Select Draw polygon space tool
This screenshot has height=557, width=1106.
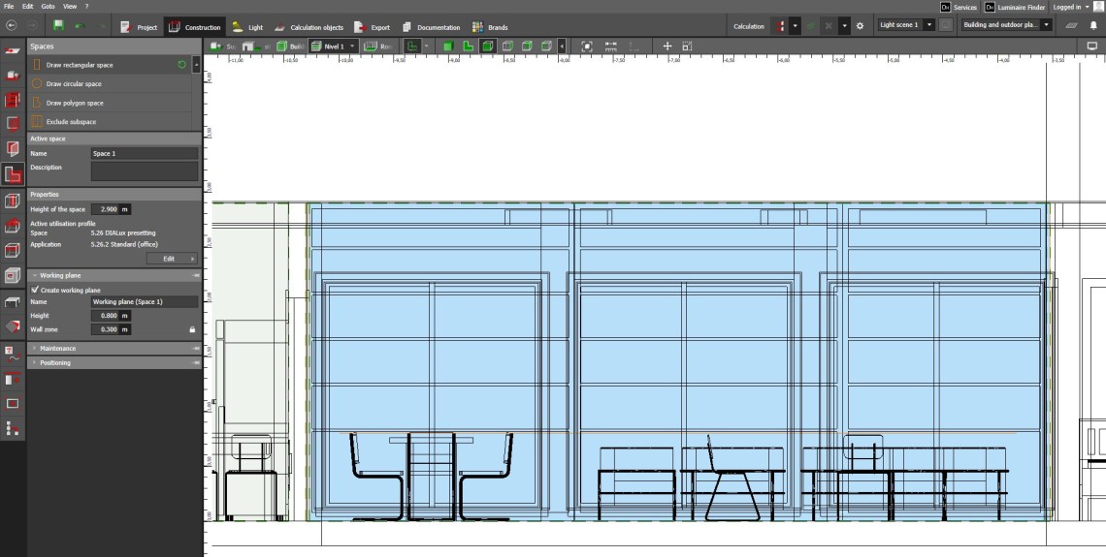(75, 103)
